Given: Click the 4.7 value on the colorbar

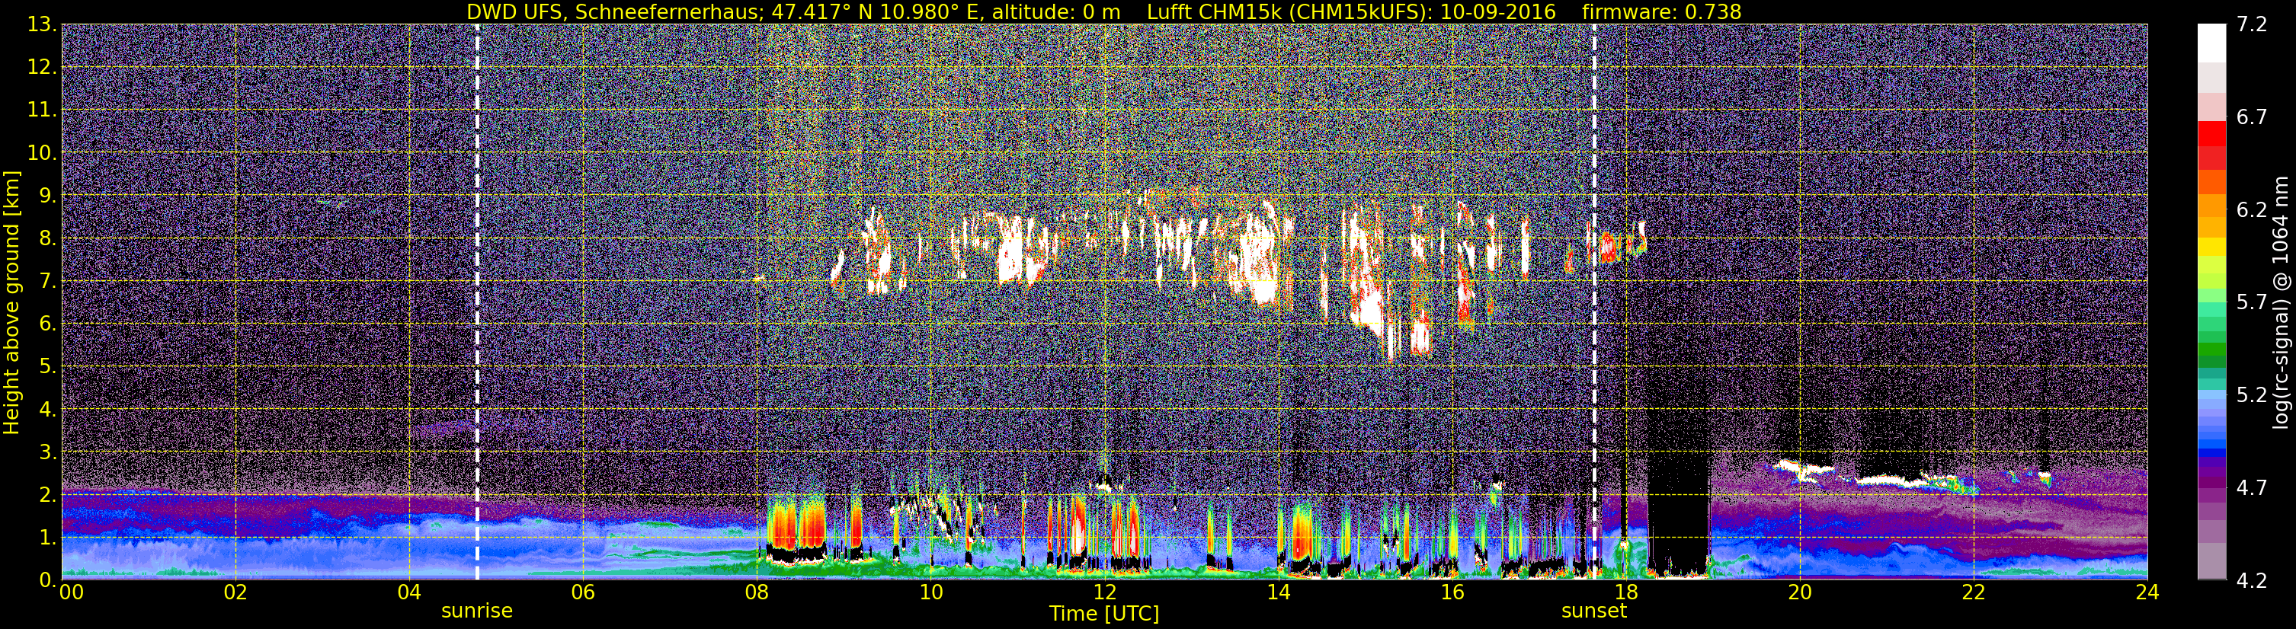Looking at the screenshot, I should [2252, 487].
